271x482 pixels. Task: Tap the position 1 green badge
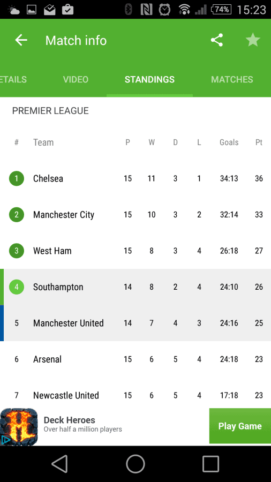[17, 178]
